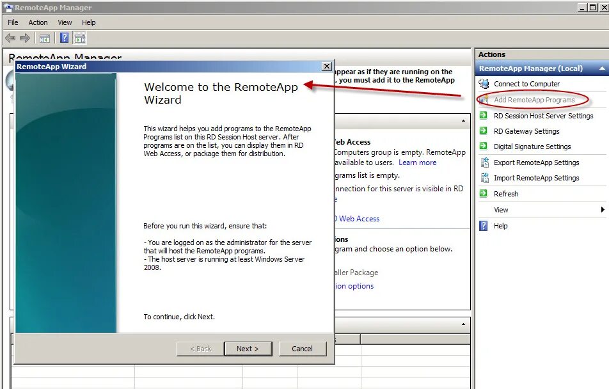Click Help text in the Actions pane
Screen dimensions: 609x389
click(501, 226)
